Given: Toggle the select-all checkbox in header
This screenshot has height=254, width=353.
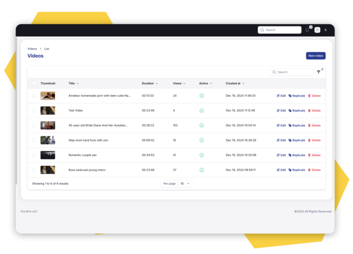Looking at the screenshot, I should [x=34, y=83].
